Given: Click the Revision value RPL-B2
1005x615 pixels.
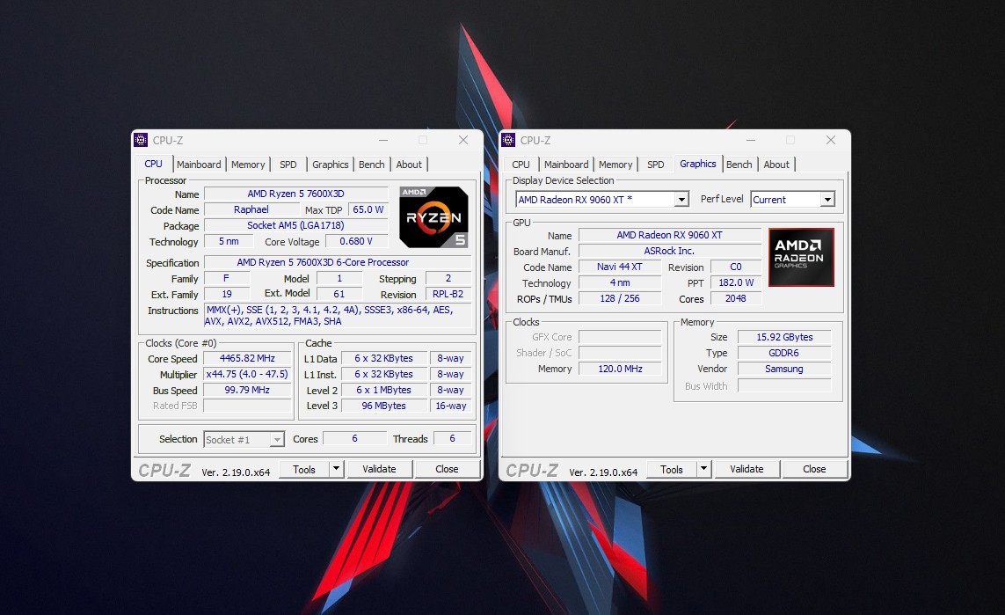Looking at the screenshot, I should click(448, 295).
